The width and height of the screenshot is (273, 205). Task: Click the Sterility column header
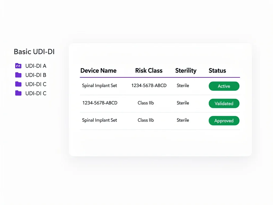(x=186, y=71)
